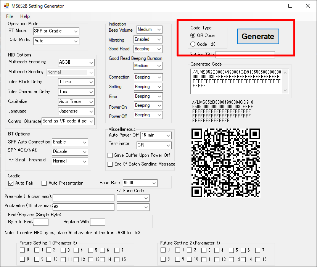The height and width of the screenshot is (267, 317).
Task: Click the Setting Title text field
Action: 245,55
